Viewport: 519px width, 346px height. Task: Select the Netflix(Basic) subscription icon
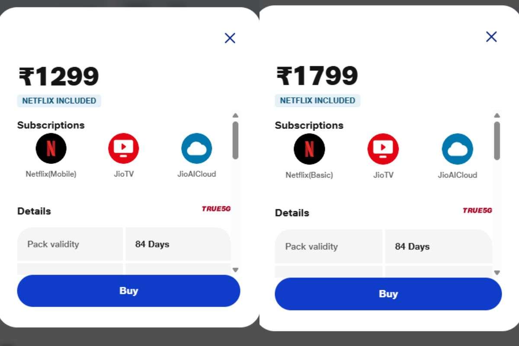pos(310,149)
